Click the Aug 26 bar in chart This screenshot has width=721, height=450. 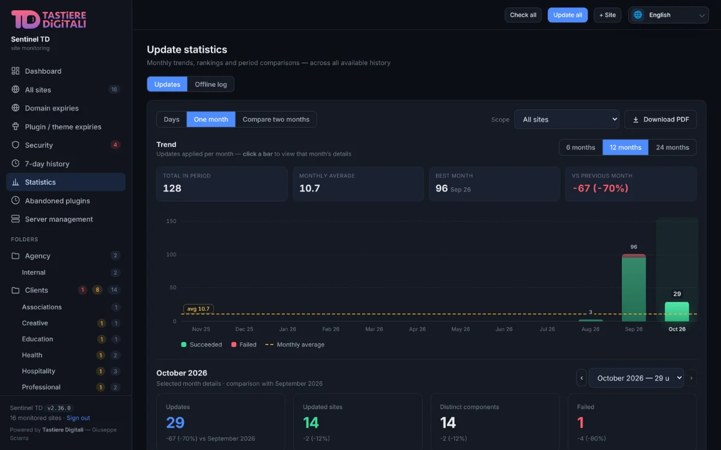click(x=591, y=320)
